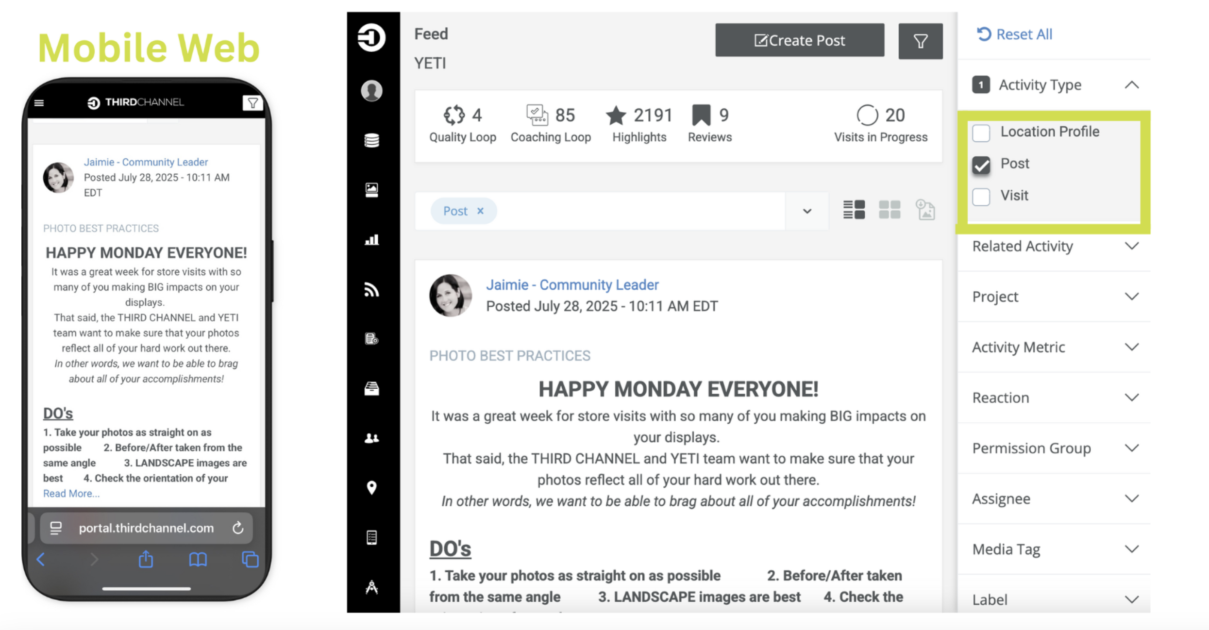Viewport: 1209px width, 630px height.
Task: Click the Reset All link
Action: coord(1014,34)
